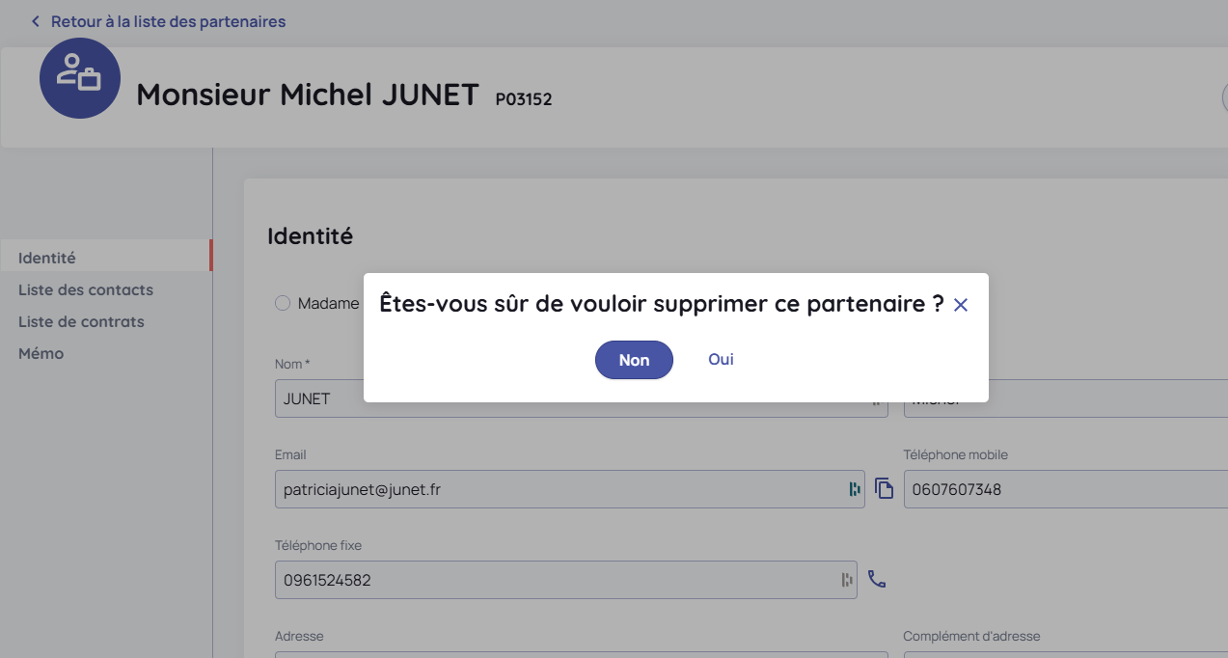Click the phone call icon beside Téléphone fixe

(876, 580)
